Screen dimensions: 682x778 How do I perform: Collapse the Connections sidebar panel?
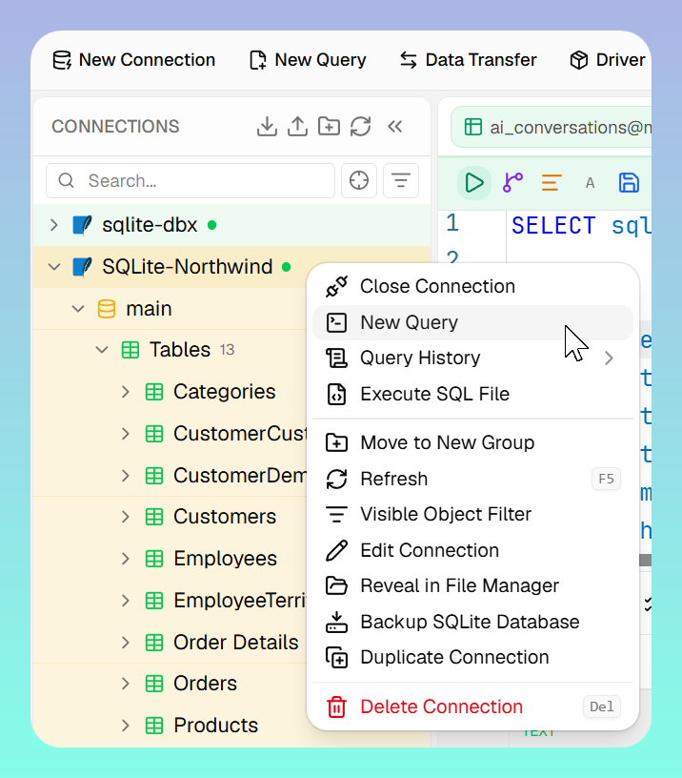point(395,127)
